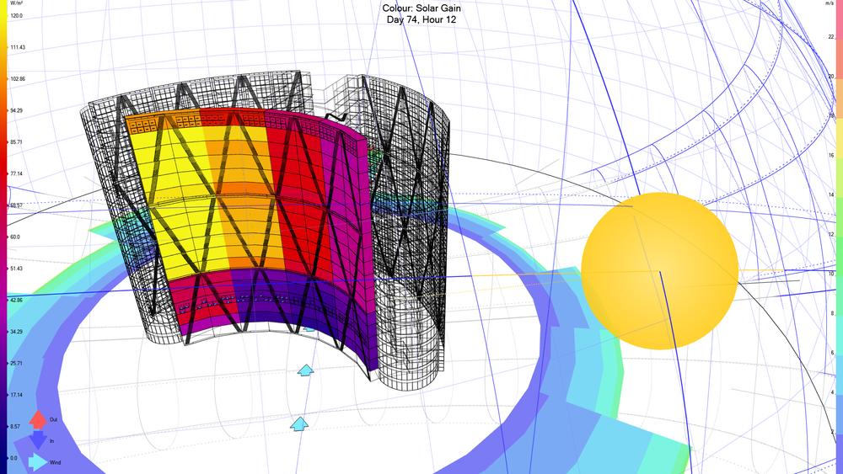Click the upper cyan wind arrow near building
Image resolution: width=843 pixels, height=474 pixels.
306,370
